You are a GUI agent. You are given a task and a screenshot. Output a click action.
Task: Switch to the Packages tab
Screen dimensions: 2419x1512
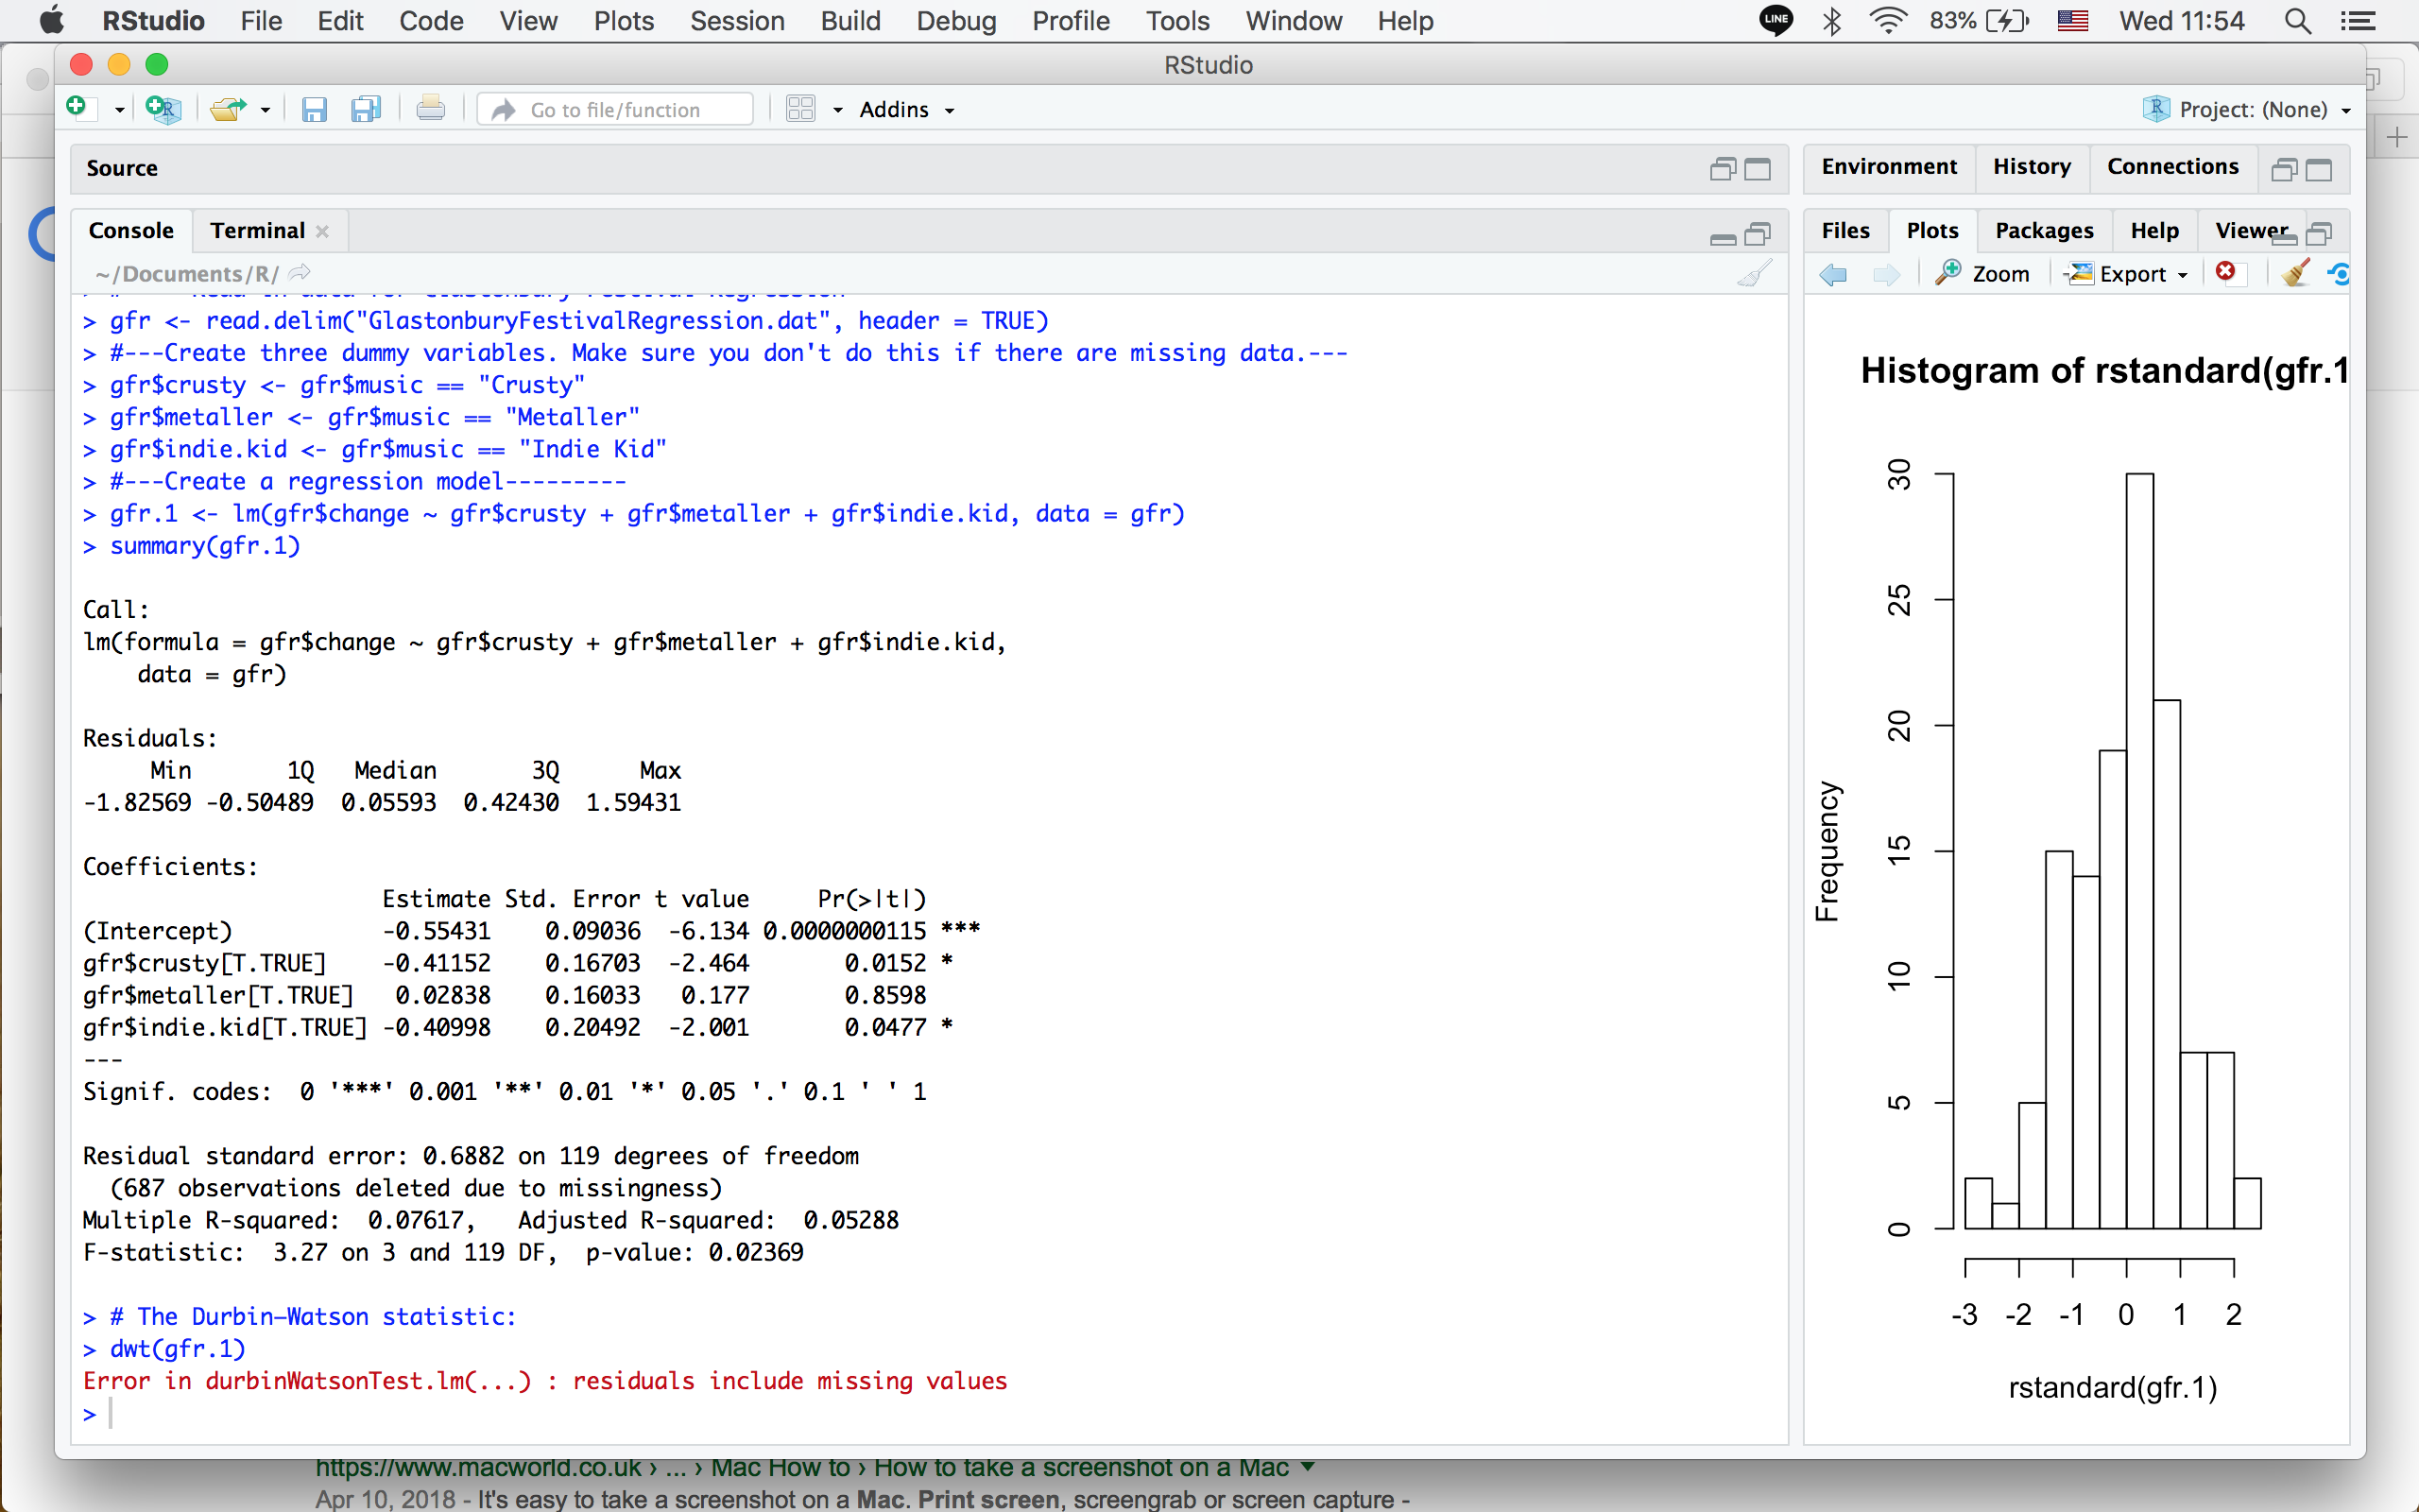pos(2043,230)
